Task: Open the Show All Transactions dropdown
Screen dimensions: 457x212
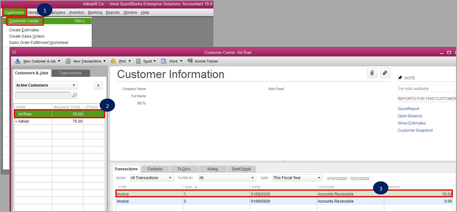Action: click(152, 178)
